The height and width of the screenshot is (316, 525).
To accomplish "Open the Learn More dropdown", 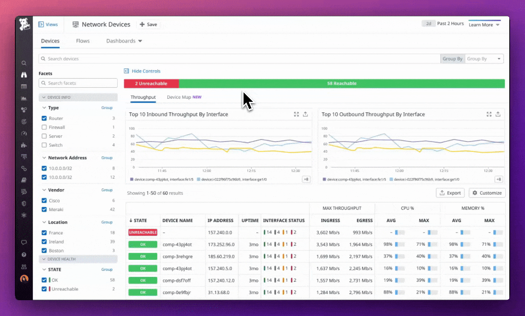I will click(x=484, y=25).
